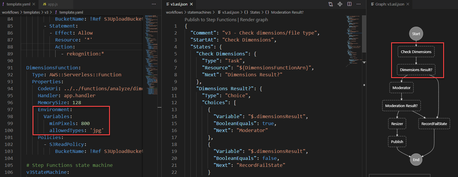
Task: Click the Start circle in the graph
Action: pos(416,34)
